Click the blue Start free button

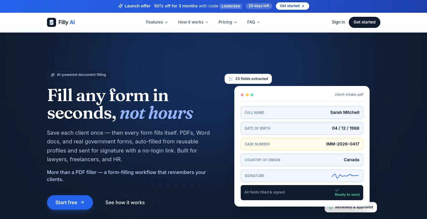point(70,203)
